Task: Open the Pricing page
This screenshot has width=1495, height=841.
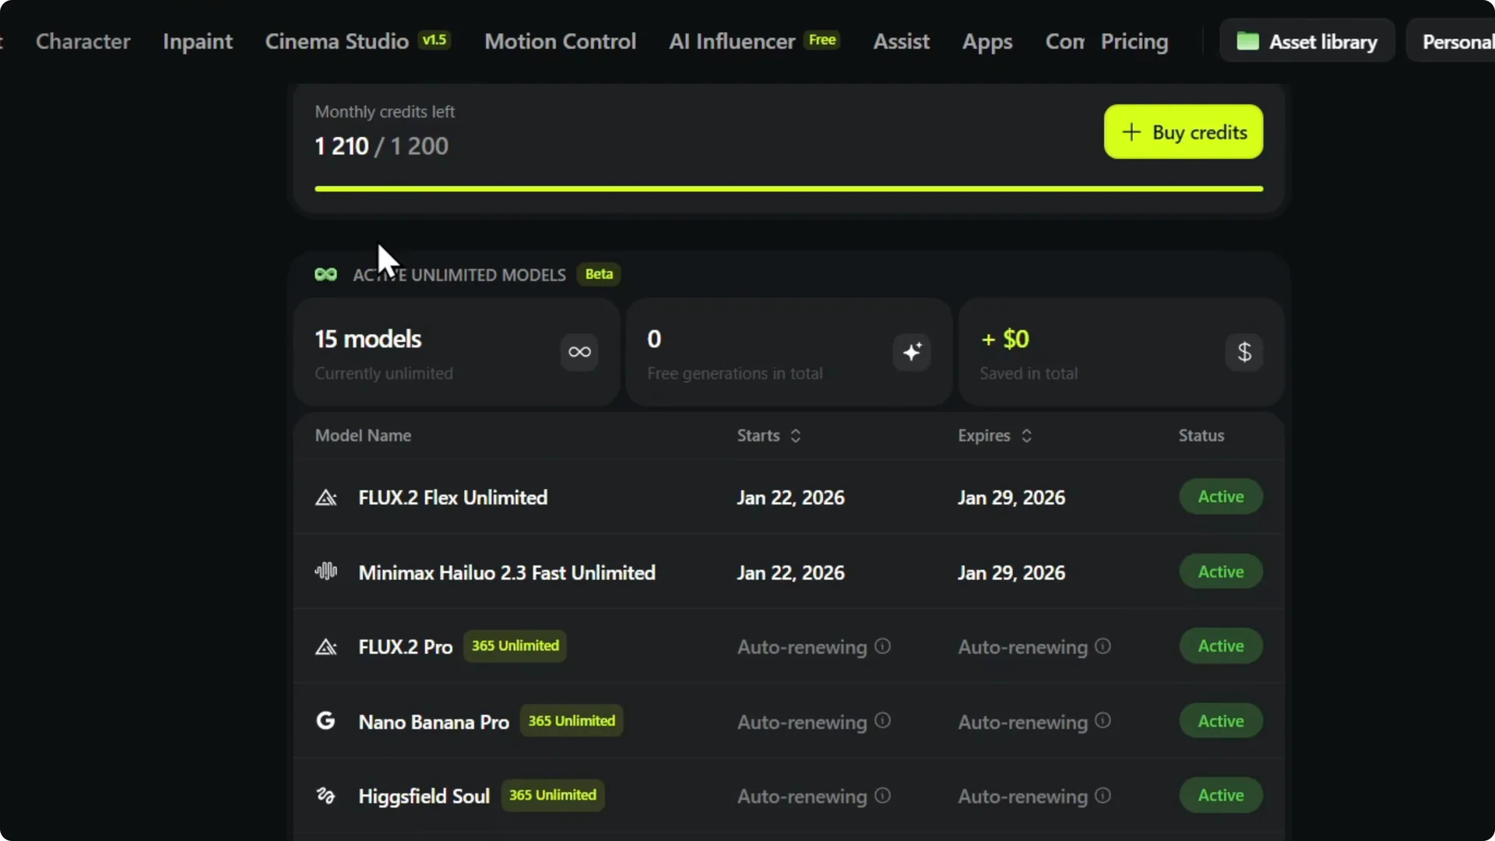Action: point(1134,41)
